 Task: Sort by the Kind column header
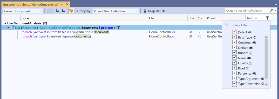(x=249, y=18)
